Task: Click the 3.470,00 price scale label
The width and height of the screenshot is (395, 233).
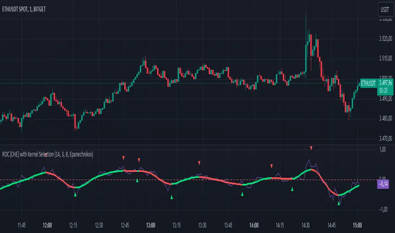Action: [x=385, y=138]
